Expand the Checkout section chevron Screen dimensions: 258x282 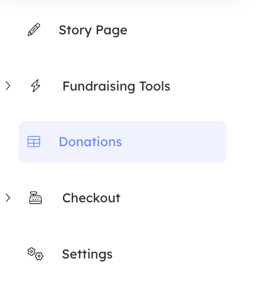[x=8, y=198]
